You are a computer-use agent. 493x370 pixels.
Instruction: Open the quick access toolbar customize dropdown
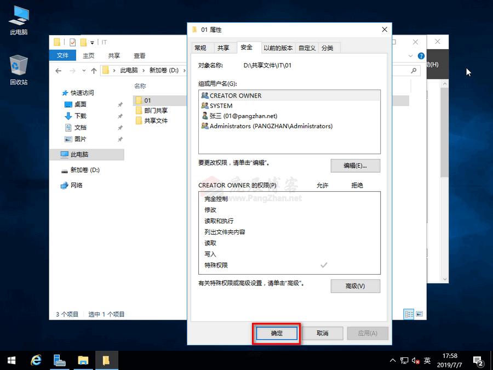tap(92, 41)
